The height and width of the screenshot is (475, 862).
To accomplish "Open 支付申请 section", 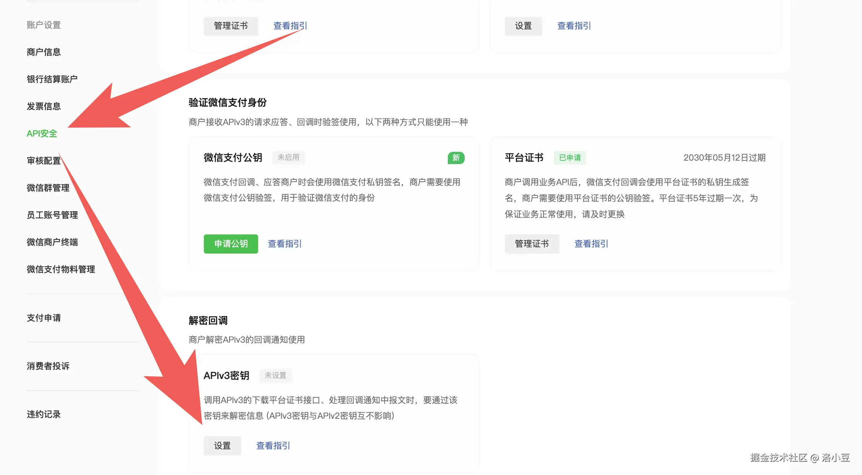I will [44, 318].
